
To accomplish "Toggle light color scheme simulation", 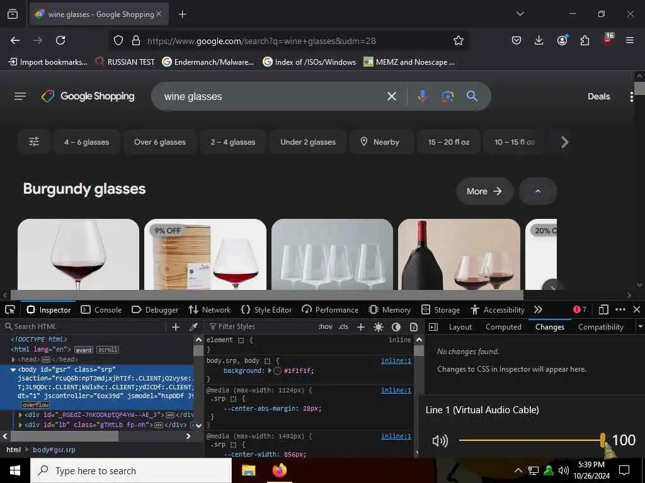I will pyautogui.click(x=379, y=327).
